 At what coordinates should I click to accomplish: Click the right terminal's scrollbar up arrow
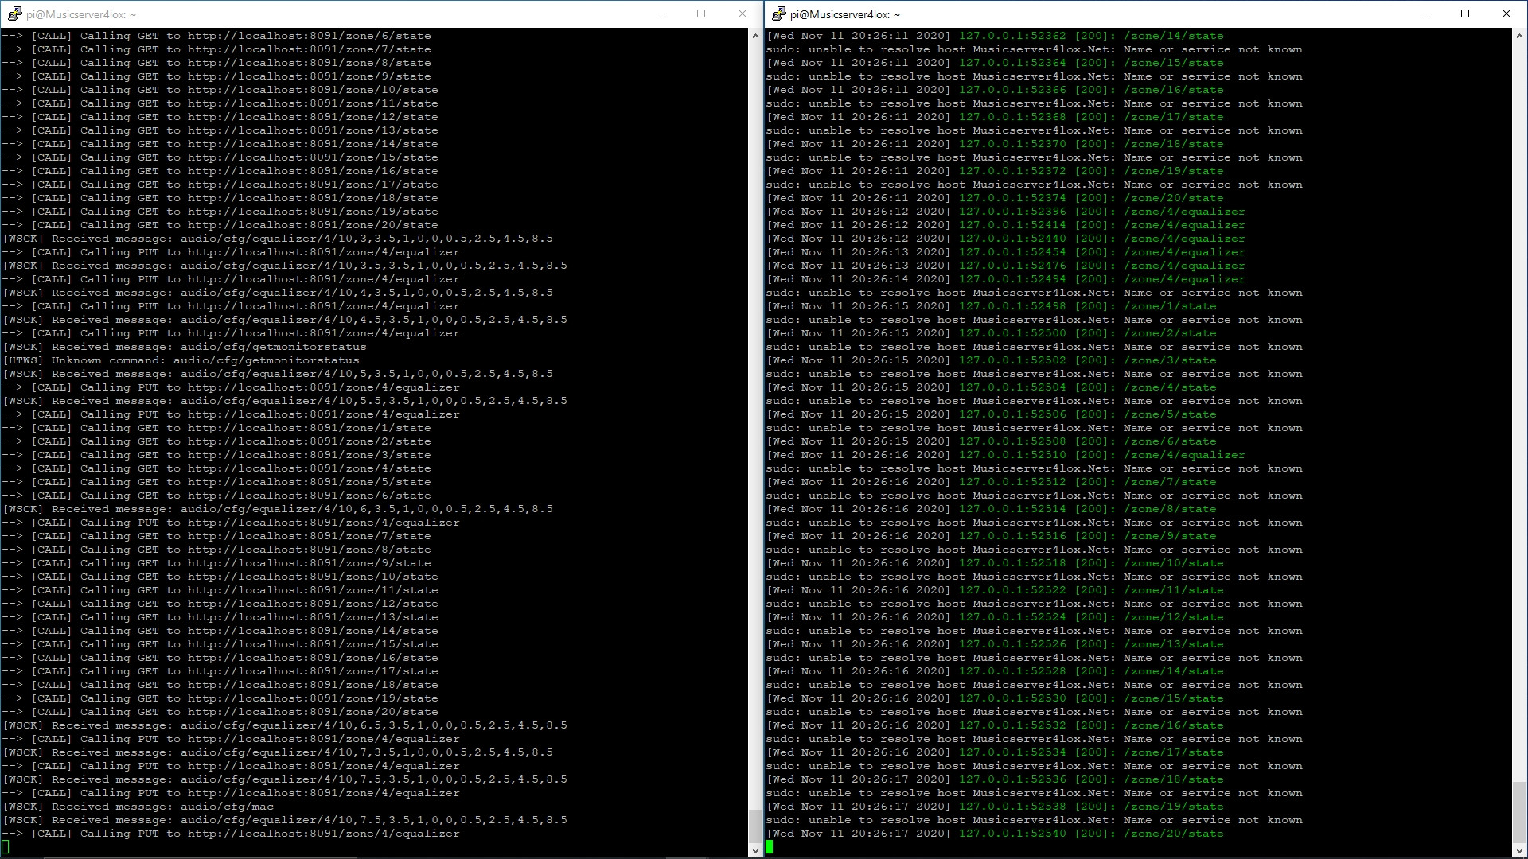(x=1519, y=36)
